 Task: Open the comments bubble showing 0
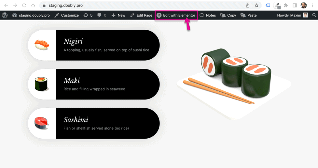(x=102, y=15)
